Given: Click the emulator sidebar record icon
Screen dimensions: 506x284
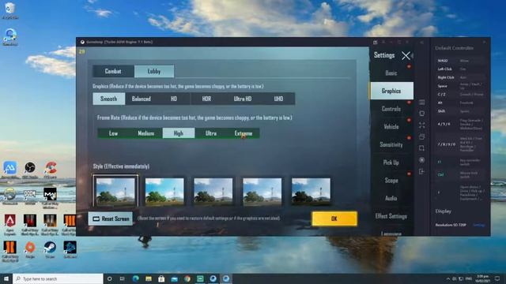Looking at the screenshot, I should pyautogui.click(x=421, y=159).
